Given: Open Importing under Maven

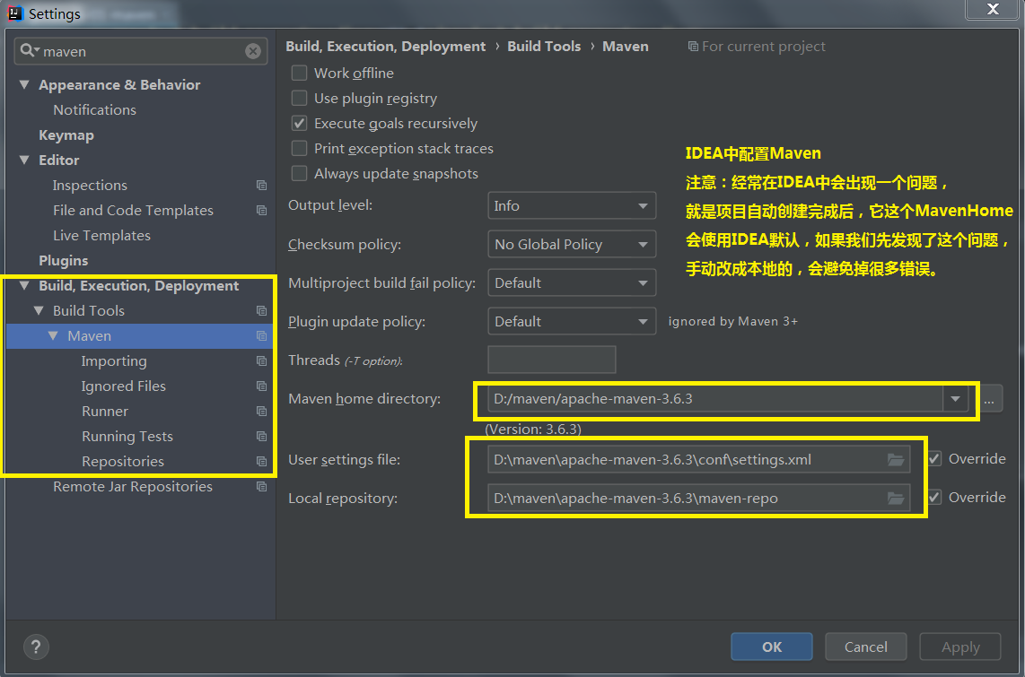Looking at the screenshot, I should click(x=114, y=361).
